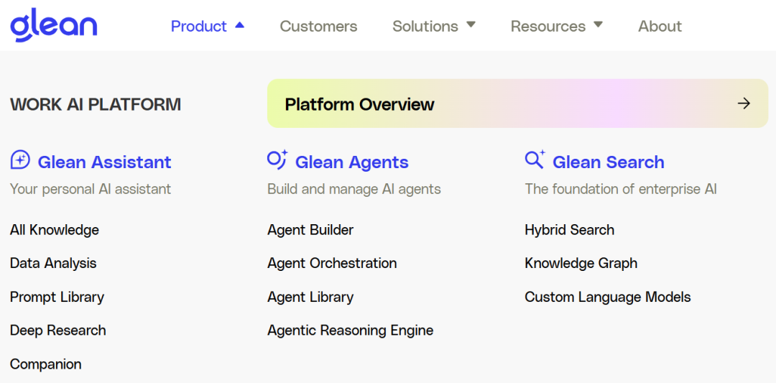Open the Glean Agents heading link
The width and height of the screenshot is (776, 383).
[352, 162]
